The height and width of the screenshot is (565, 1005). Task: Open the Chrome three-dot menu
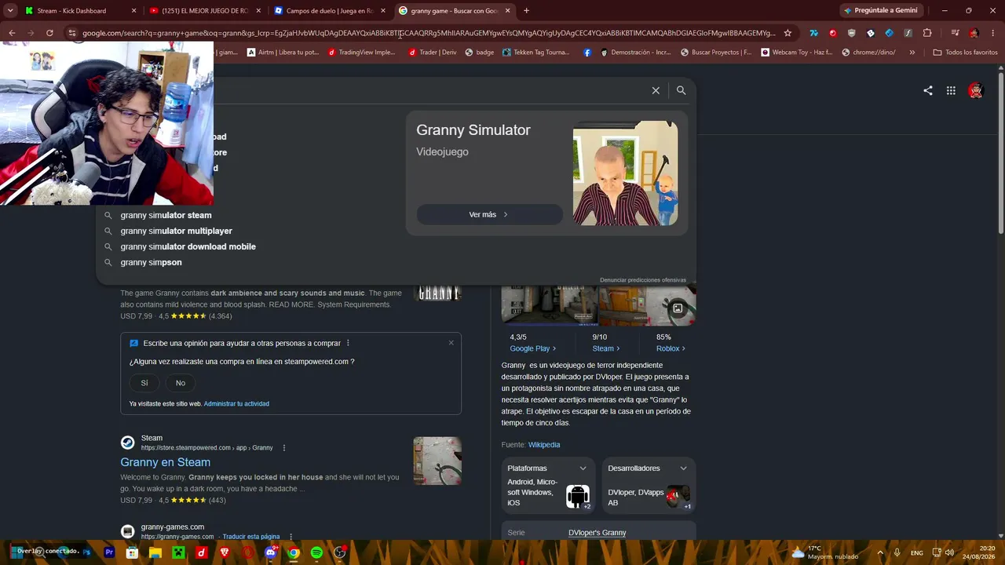pyautogui.click(x=992, y=33)
